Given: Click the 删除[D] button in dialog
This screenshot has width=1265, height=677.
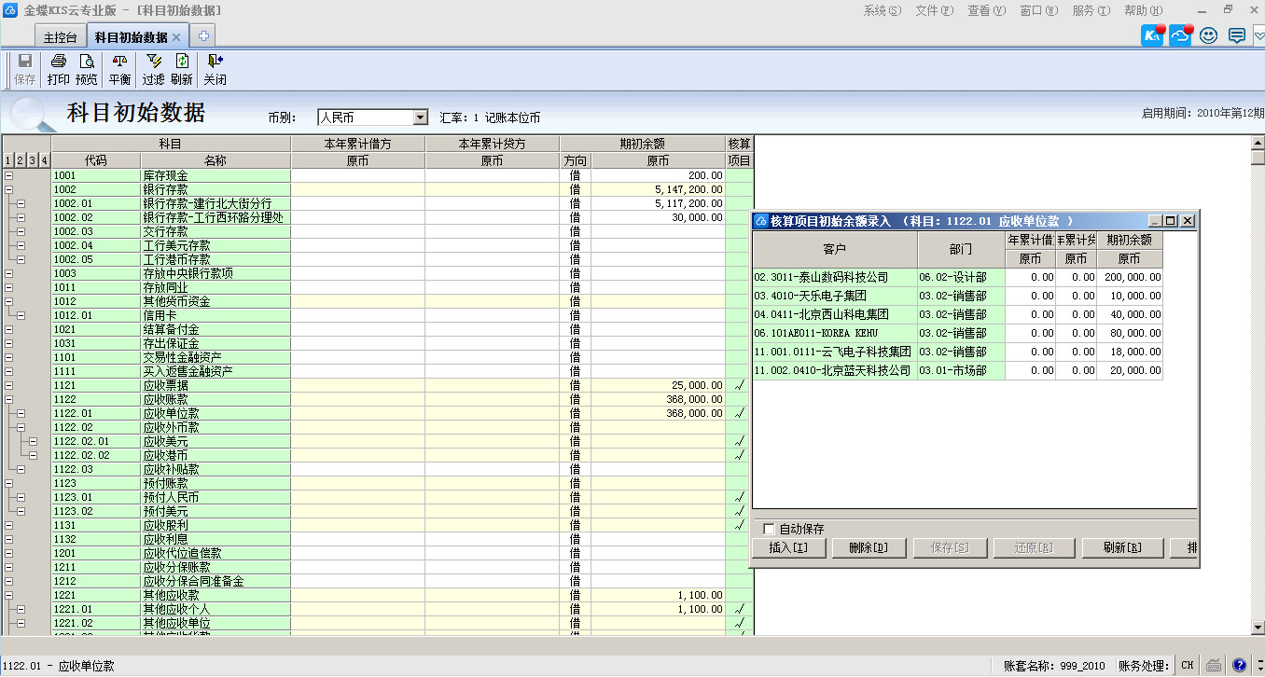Looking at the screenshot, I should [869, 548].
